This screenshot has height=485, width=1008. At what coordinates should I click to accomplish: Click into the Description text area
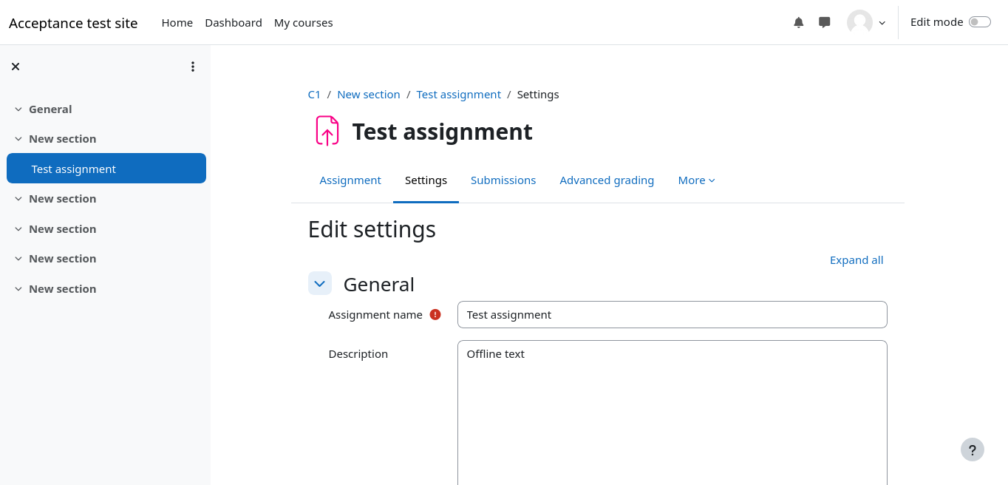(672, 414)
